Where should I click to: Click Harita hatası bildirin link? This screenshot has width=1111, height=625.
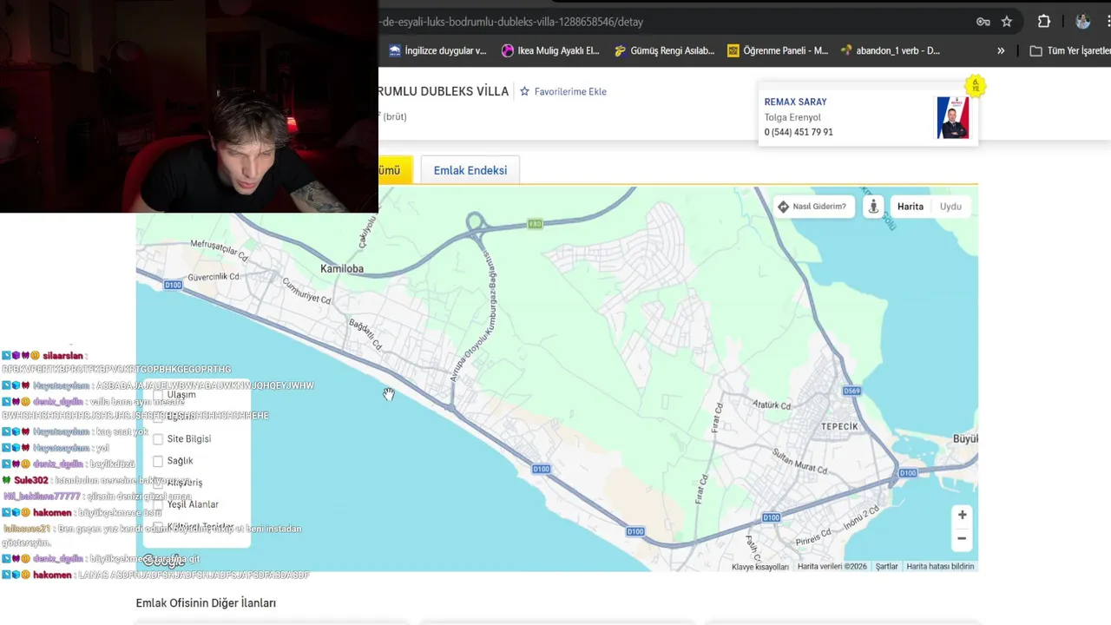[x=940, y=567]
